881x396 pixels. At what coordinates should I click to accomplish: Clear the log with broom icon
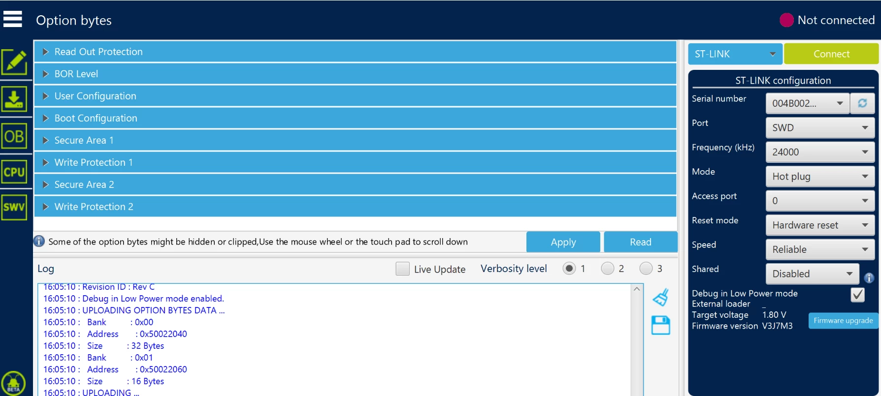point(661,297)
